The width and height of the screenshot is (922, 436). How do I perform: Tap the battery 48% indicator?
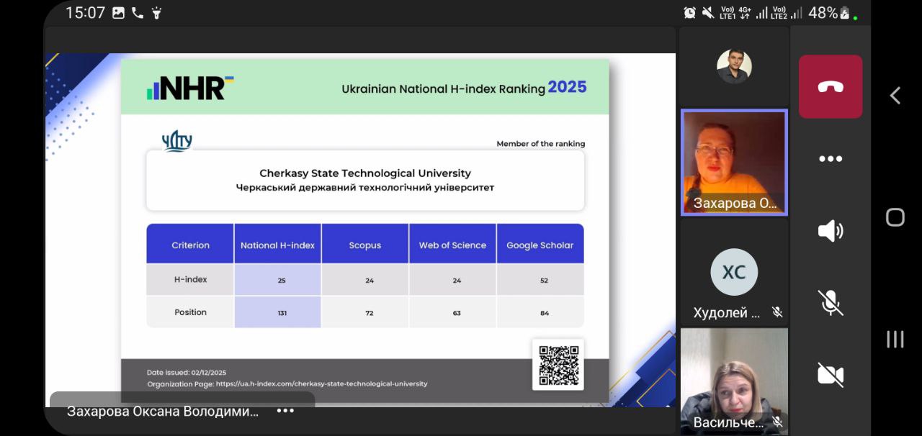pos(829,12)
